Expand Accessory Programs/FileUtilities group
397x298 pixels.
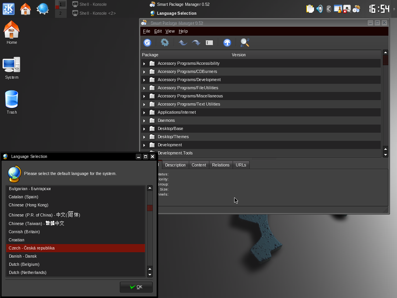click(144, 88)
